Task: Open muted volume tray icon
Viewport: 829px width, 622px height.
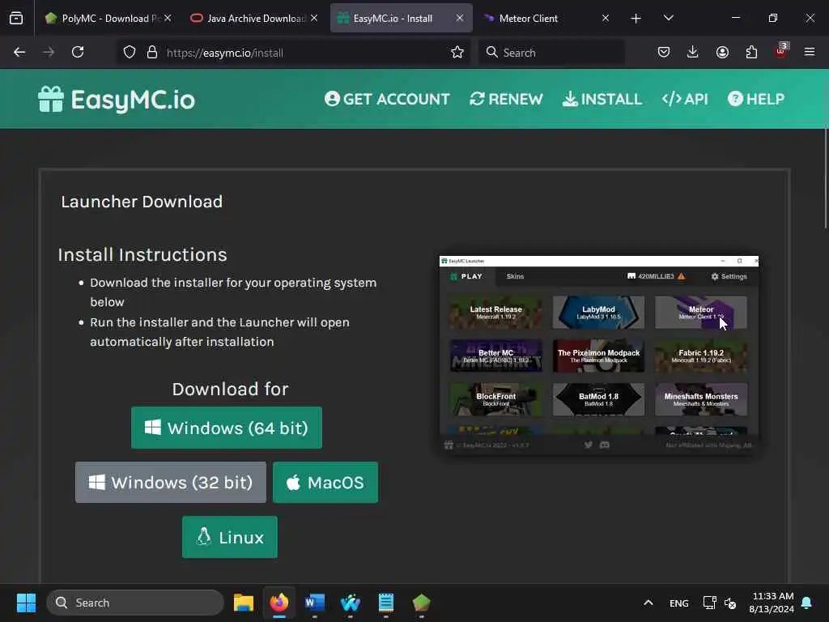Action: (731, 603)
